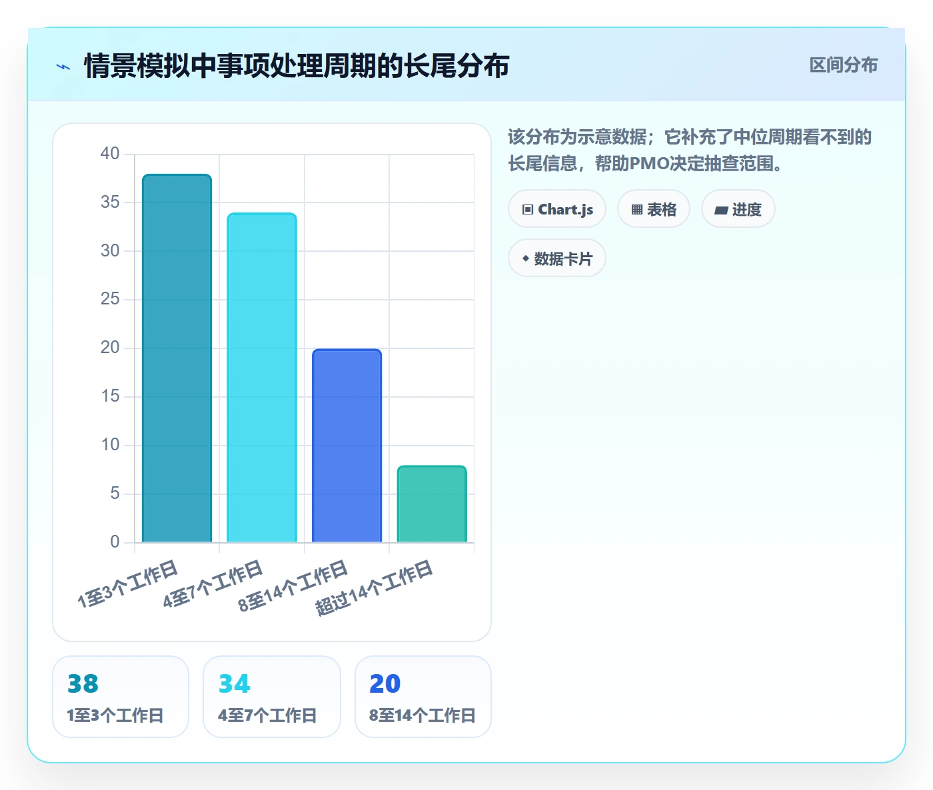Click the x-axis label 4至7个工作日
This screenshot has height=790, width=933.
[x=213, y=584]
